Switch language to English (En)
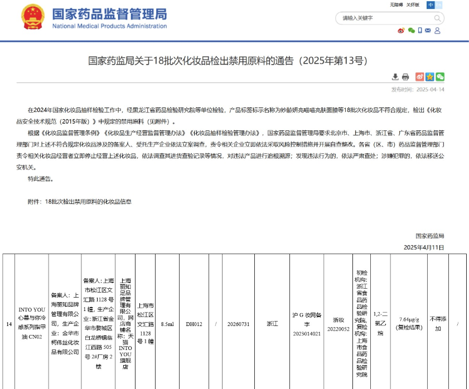The height and width of the screenshot is (389, 469). click(439, 5)
